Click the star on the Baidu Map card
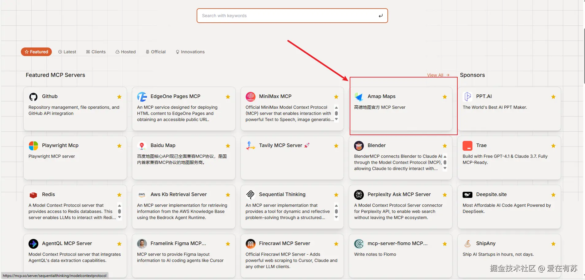Image resolution: width=585 pixels, height=280 pixels. coord(228,146)
